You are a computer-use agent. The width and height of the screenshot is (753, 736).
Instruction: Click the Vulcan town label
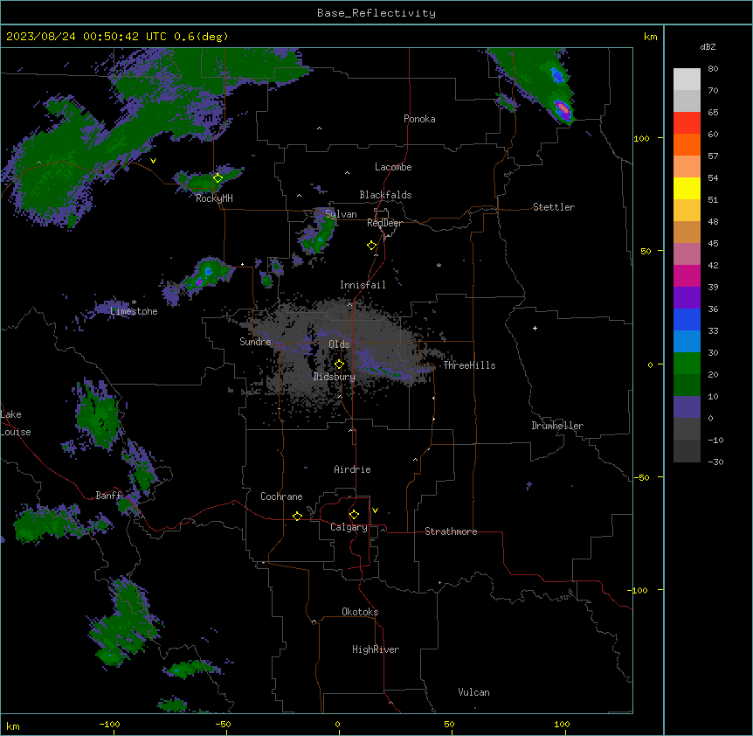tap(473, 692)
